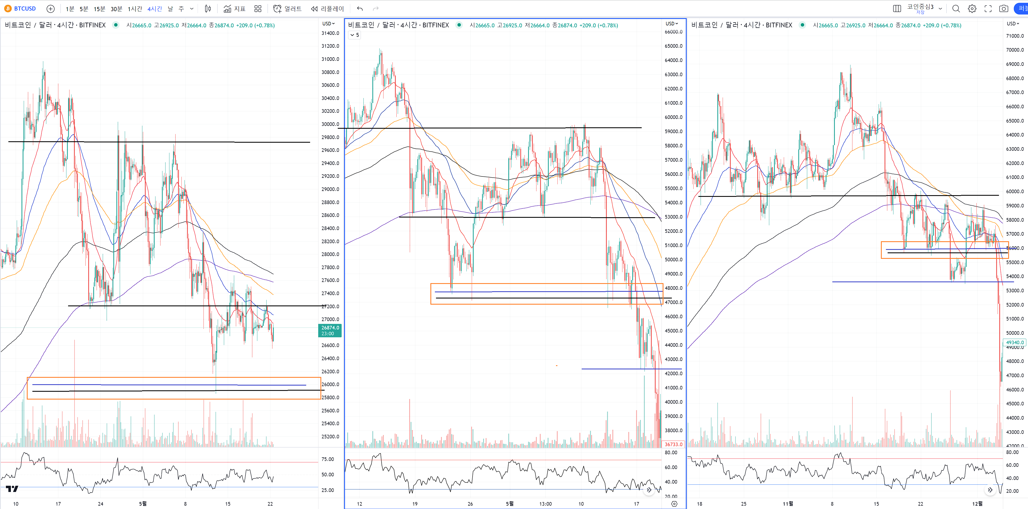Open the 코인중심3 layout name dropdown
This screenshot has width=1028, height=509.
[940, 8]
